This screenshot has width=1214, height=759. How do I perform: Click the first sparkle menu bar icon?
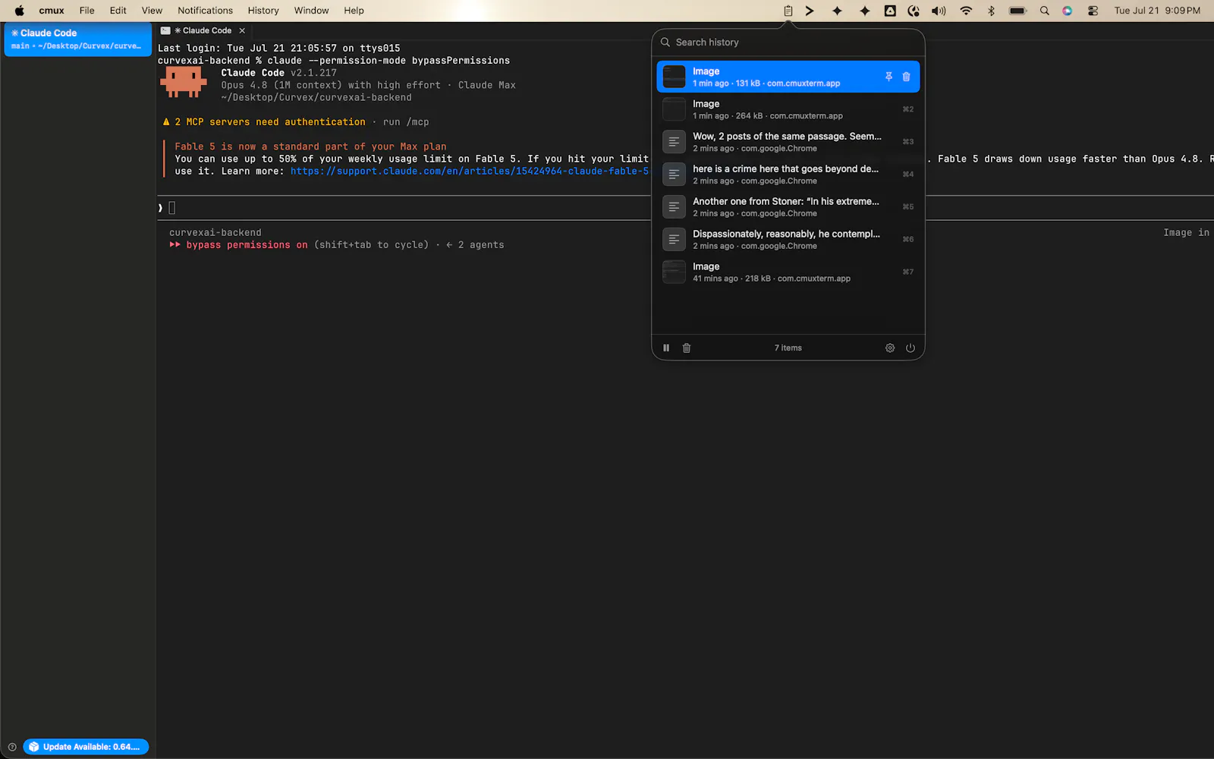pos(837,11)
